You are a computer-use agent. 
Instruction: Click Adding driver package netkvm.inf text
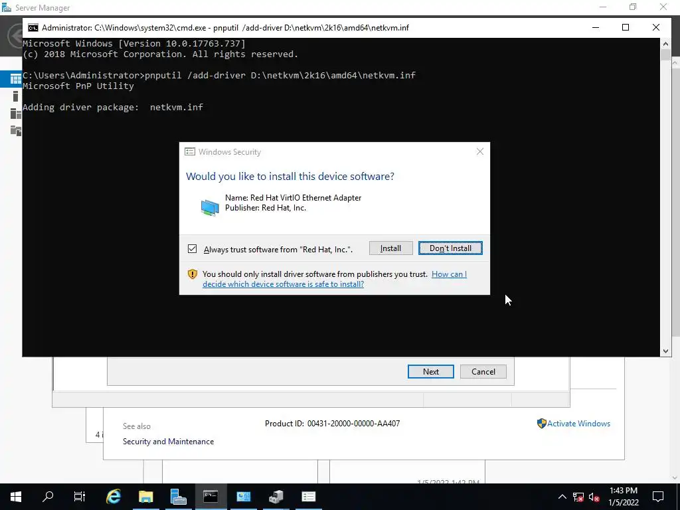(x=113, y=107)
